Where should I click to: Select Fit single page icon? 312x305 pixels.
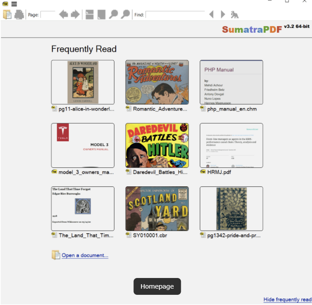101,15
